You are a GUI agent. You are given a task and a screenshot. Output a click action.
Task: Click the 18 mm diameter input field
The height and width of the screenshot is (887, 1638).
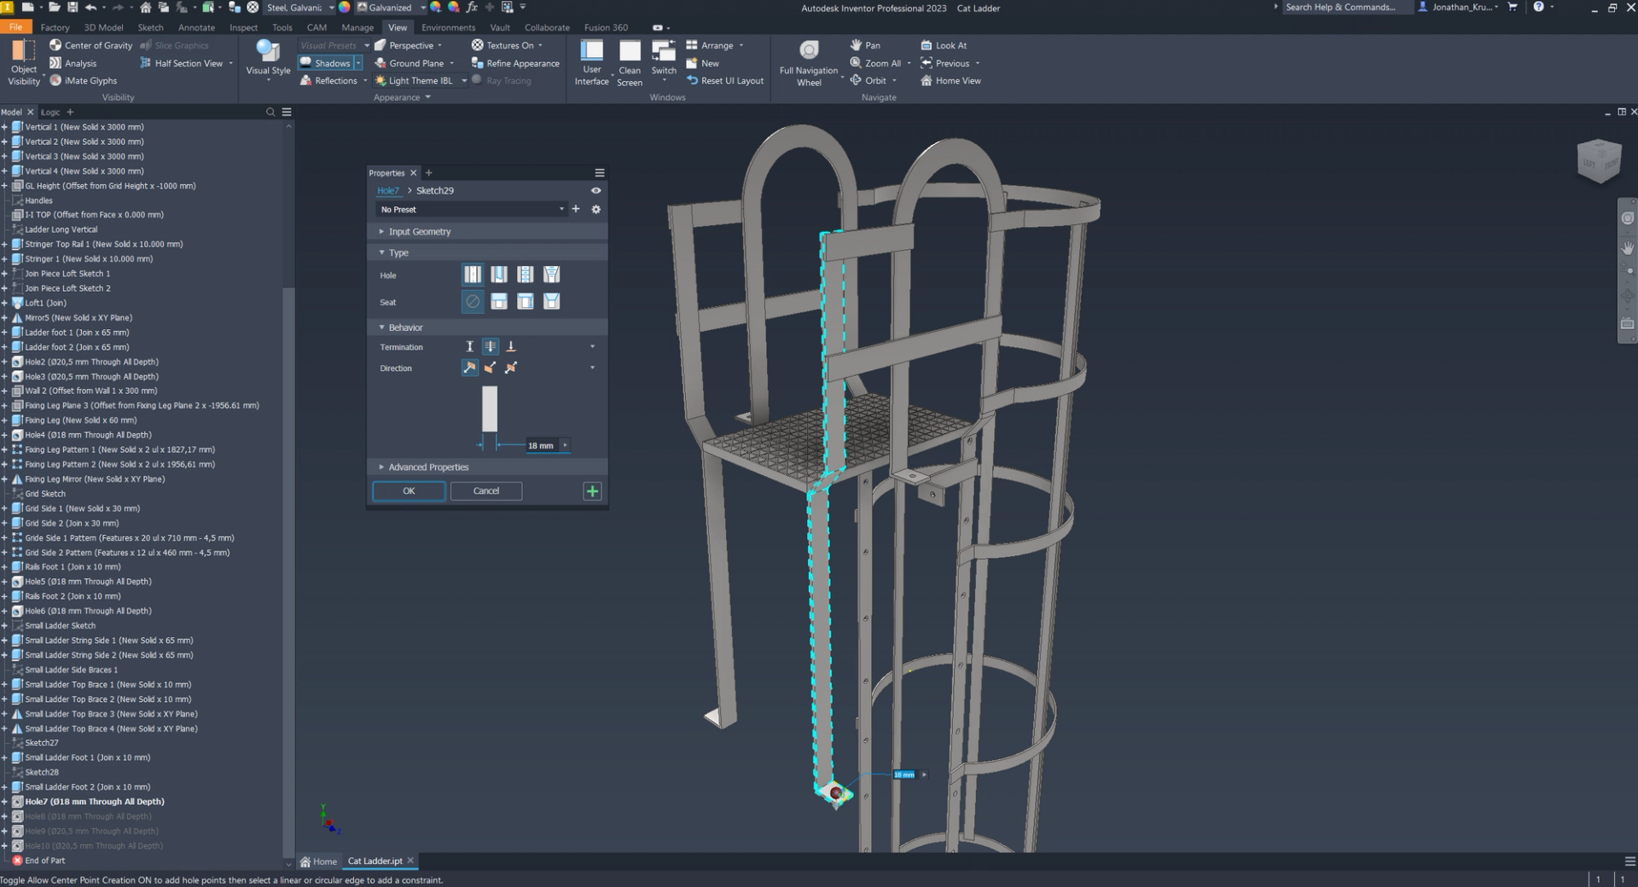pyautogui.click(x=540, y=446)
